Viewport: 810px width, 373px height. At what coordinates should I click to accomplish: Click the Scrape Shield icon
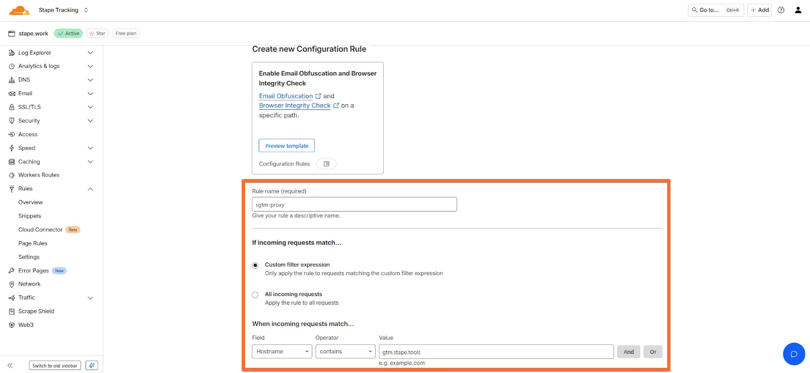[12, 312]
